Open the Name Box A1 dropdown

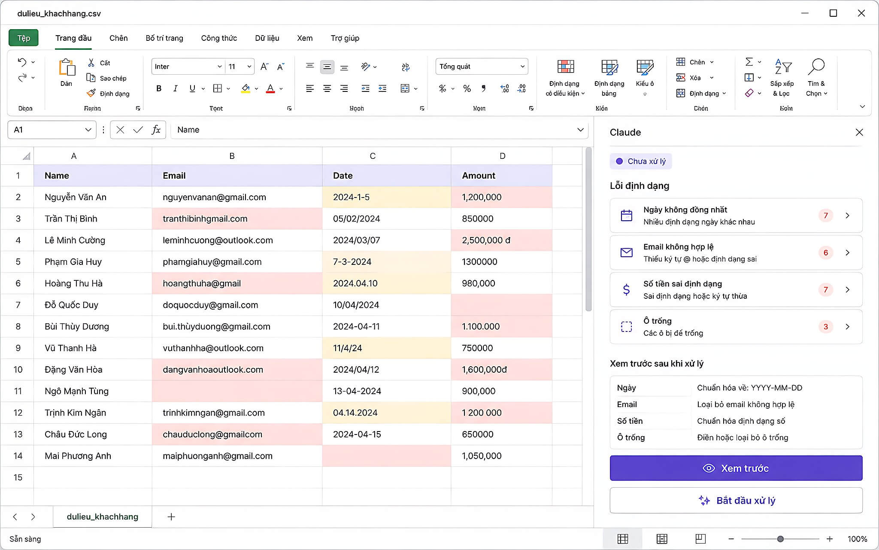(x=88, y=130)
